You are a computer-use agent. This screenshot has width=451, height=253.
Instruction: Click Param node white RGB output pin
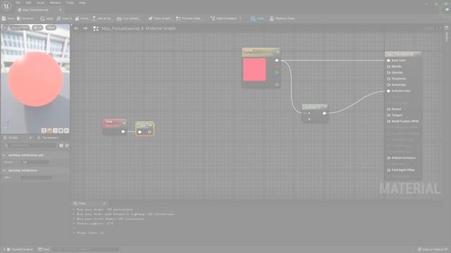point(277,60)
